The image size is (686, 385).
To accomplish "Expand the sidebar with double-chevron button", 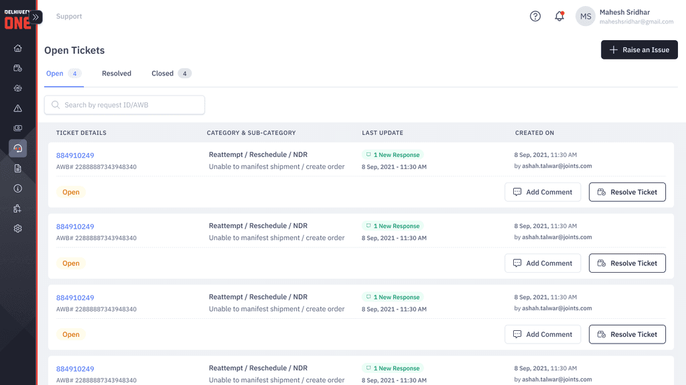I will tap(36, 17).
